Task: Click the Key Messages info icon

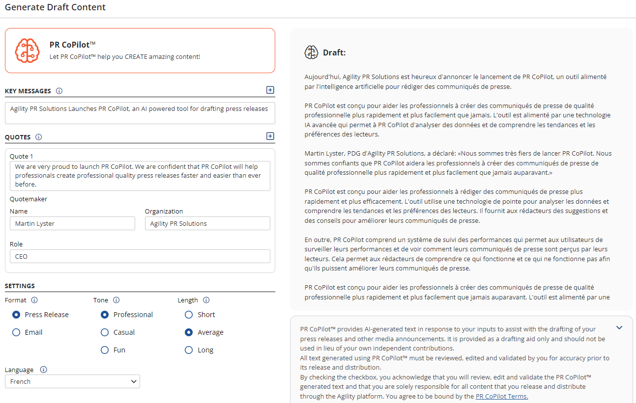Action: tap(59, 91)
